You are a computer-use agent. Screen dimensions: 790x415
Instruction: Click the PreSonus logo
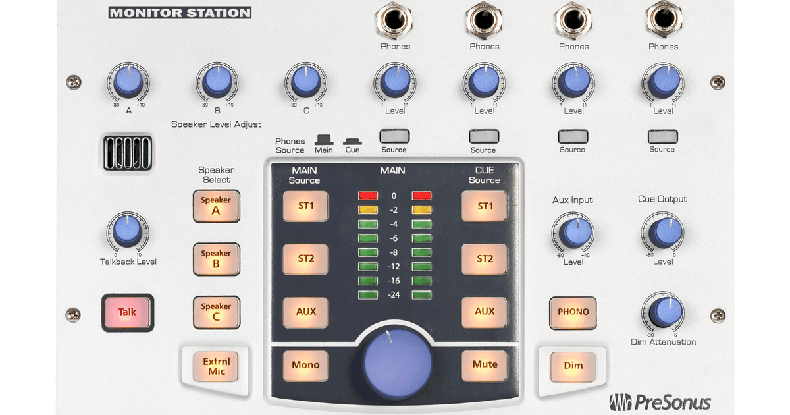(x=660, y=401)
